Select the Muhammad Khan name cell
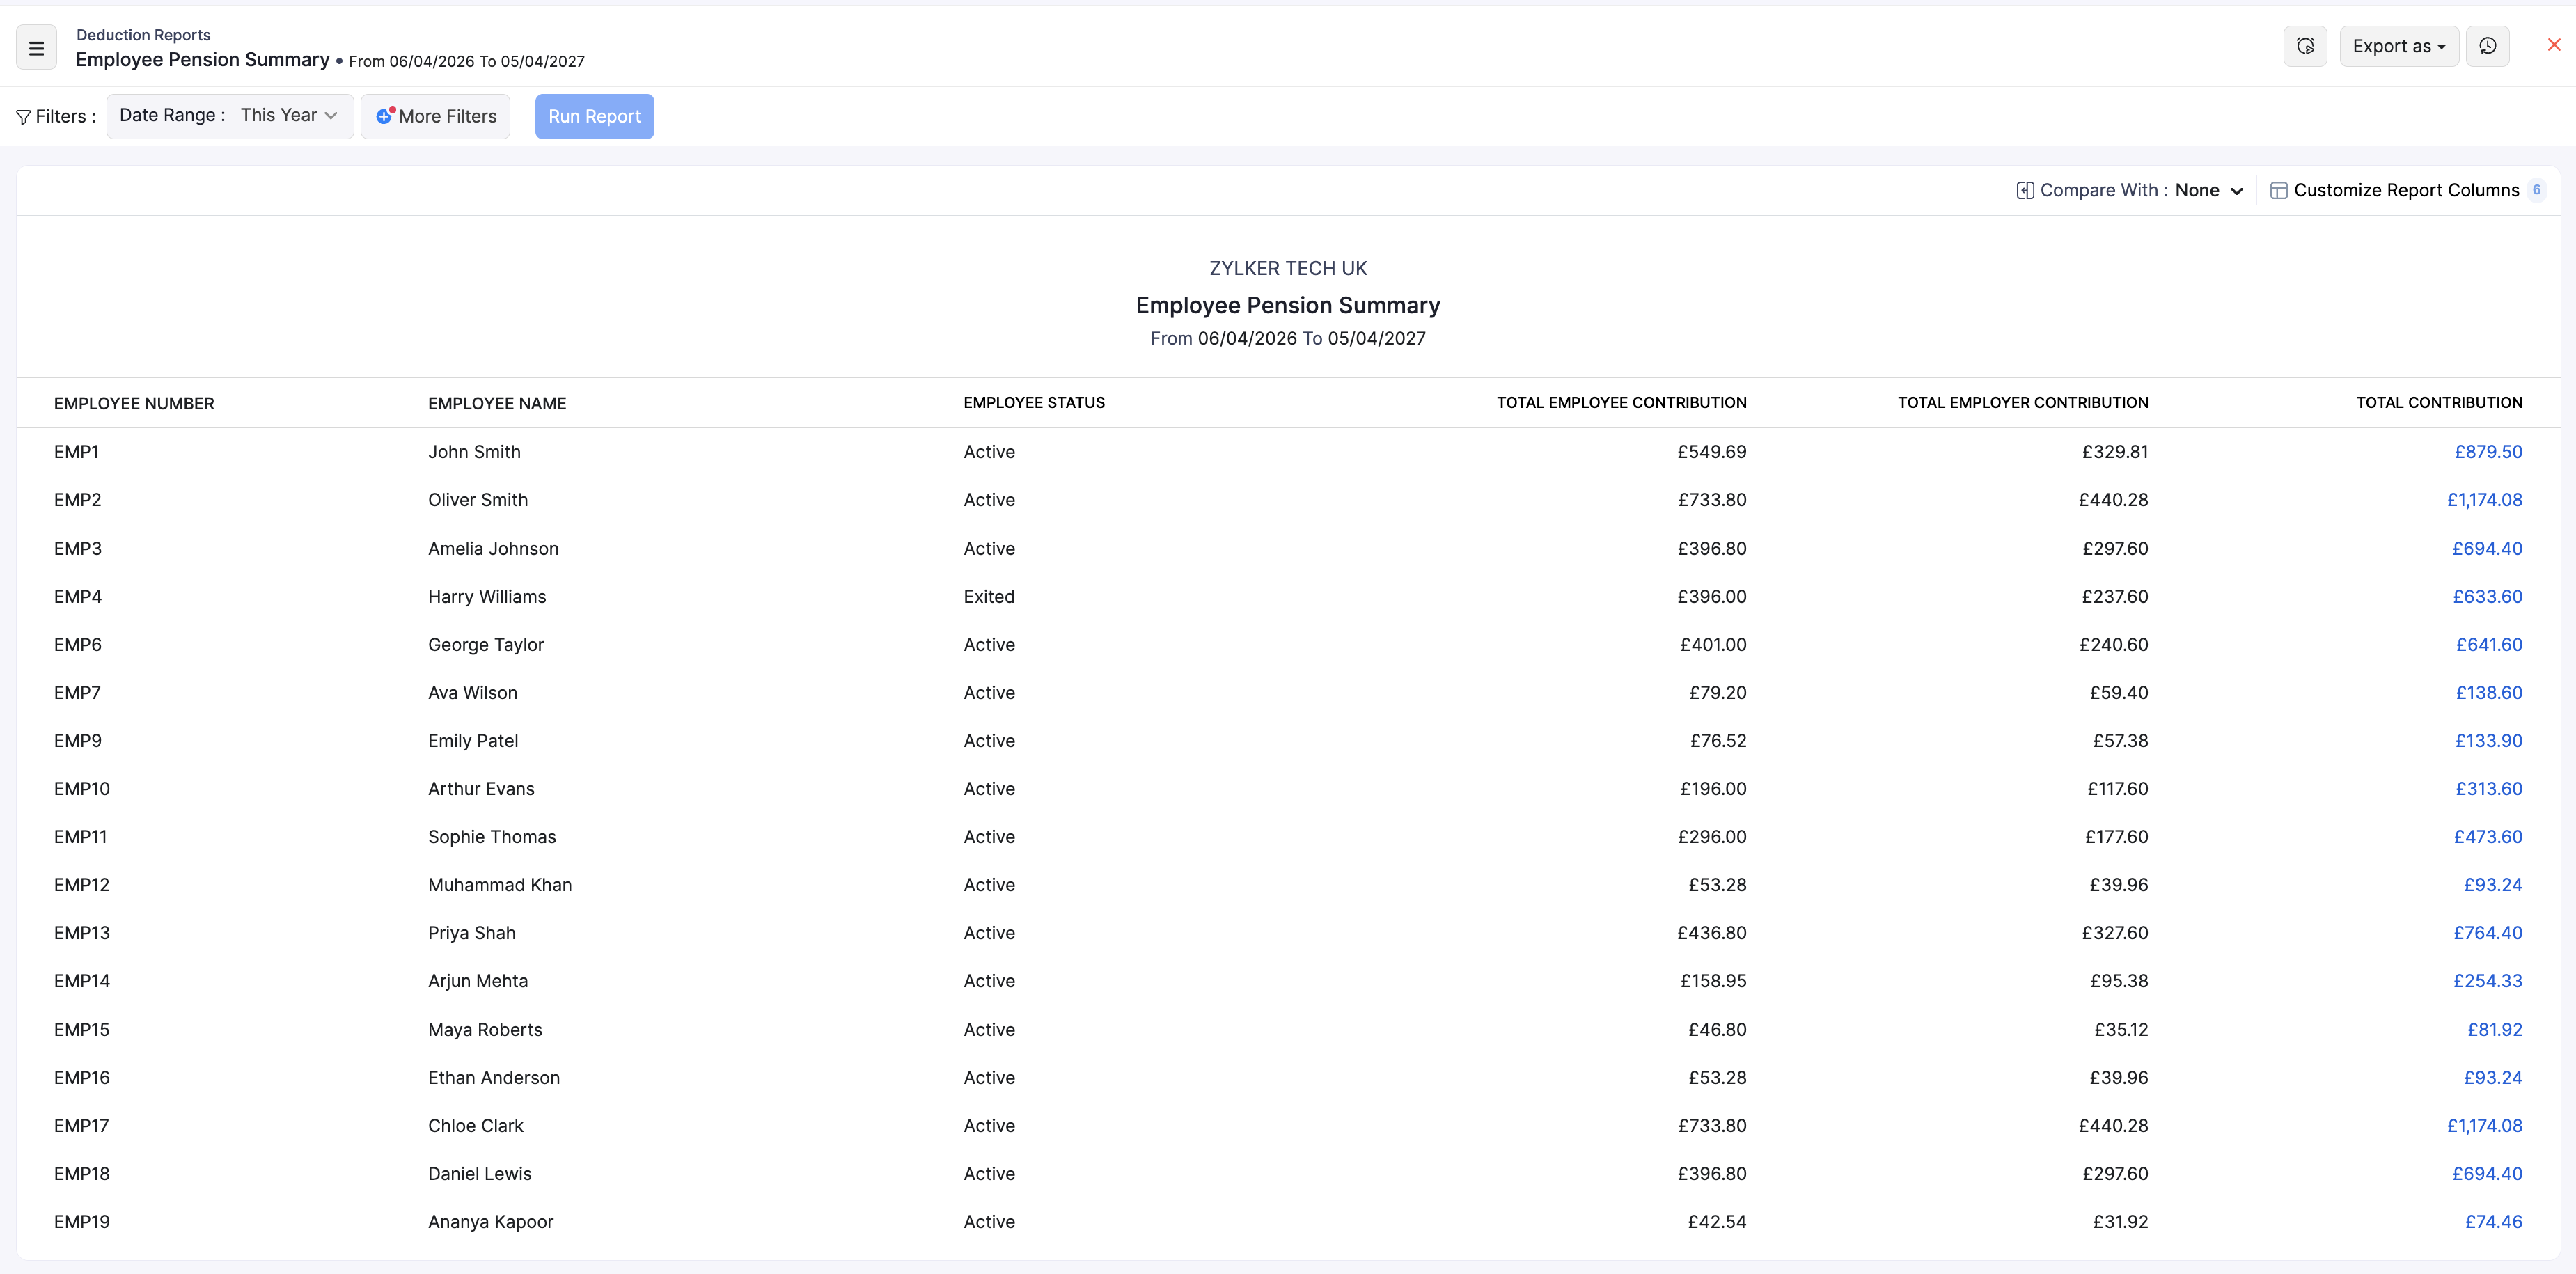 point(500,885)
